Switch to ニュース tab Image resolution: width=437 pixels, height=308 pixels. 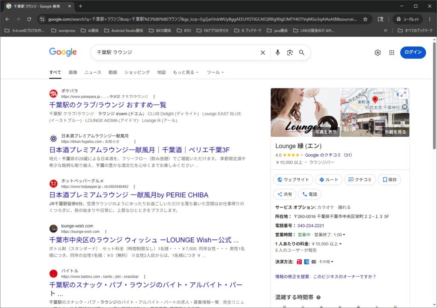93,72
